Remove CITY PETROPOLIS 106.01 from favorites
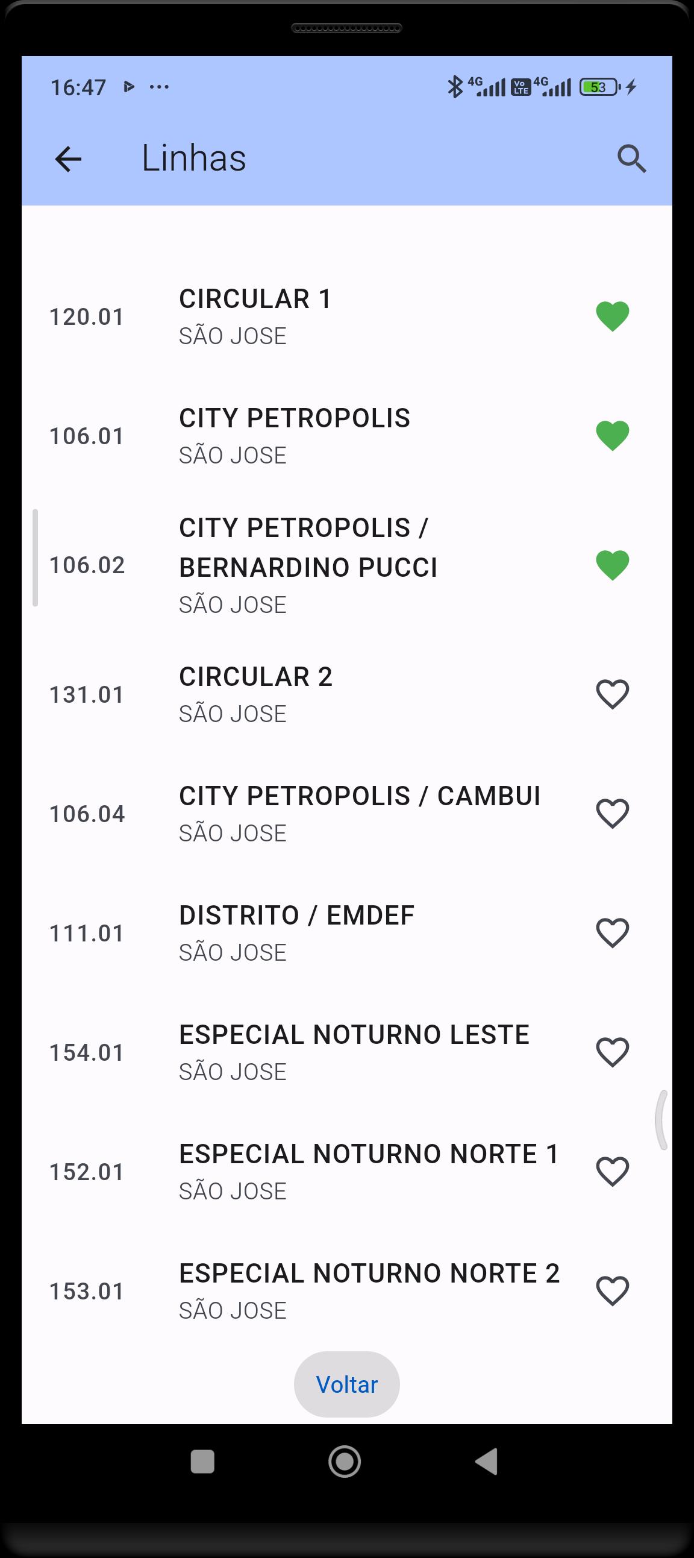 [613, 436]
